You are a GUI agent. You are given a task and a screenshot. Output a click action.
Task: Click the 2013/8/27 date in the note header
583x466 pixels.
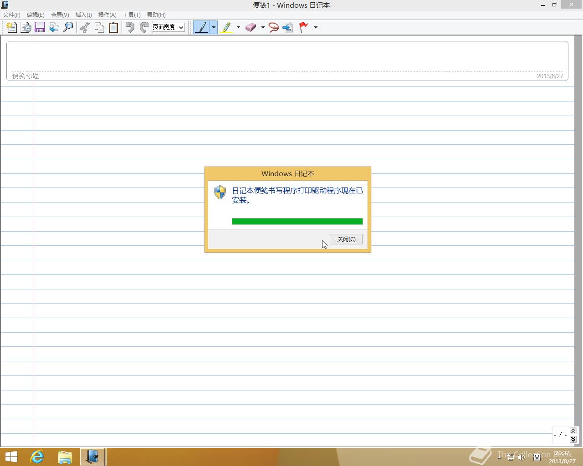(550, 76)
